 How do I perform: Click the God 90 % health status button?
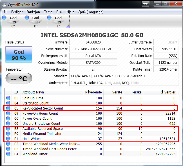click(19, 54)
